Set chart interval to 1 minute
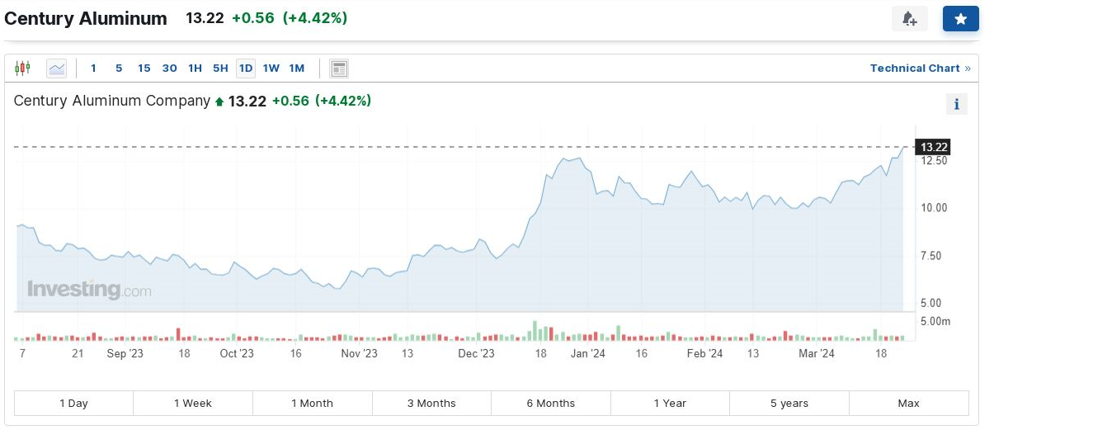 (x=93, y=69)
